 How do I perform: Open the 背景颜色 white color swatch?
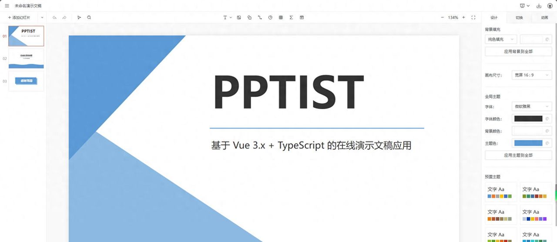[531, 131]
